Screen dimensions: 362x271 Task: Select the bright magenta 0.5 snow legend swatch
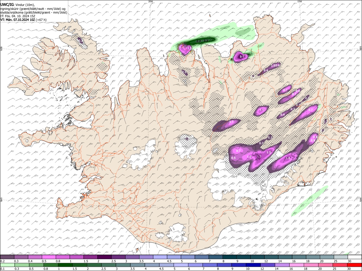pos(49,257)
